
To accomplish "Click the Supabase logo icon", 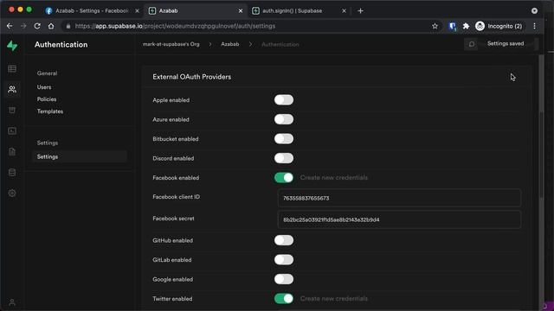I will (12, 46).
